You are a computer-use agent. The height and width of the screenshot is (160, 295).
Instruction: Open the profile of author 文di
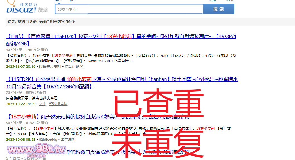[42, 104]
